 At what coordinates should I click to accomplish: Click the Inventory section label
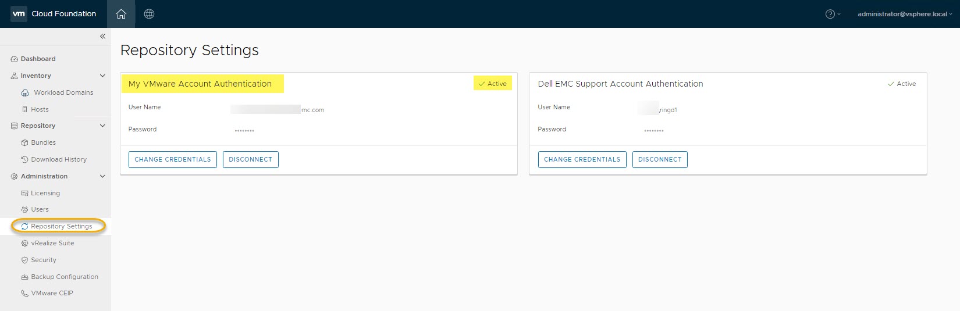click(36, 76)
